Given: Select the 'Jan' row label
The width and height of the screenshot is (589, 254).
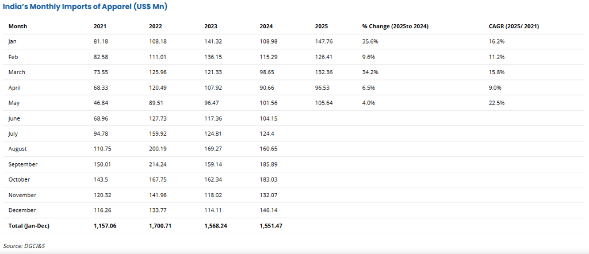Looking at the screenshot, I should (x=13, y=41).
